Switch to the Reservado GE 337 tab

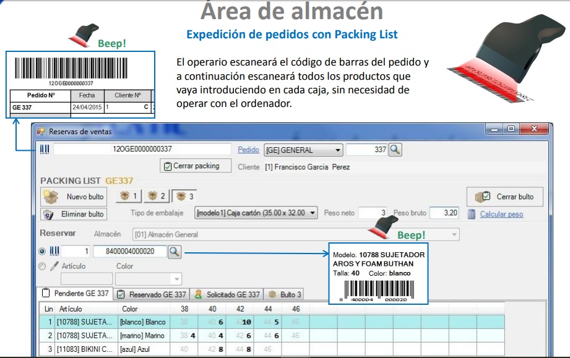(x=153, y=294)
